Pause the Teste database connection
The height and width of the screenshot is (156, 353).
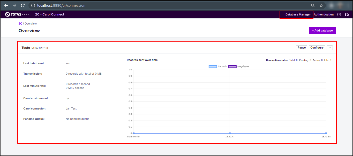point(302,48)
